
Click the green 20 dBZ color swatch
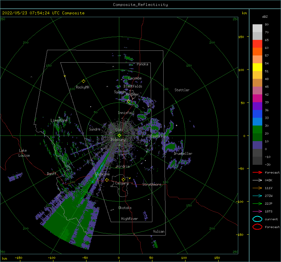257,130
